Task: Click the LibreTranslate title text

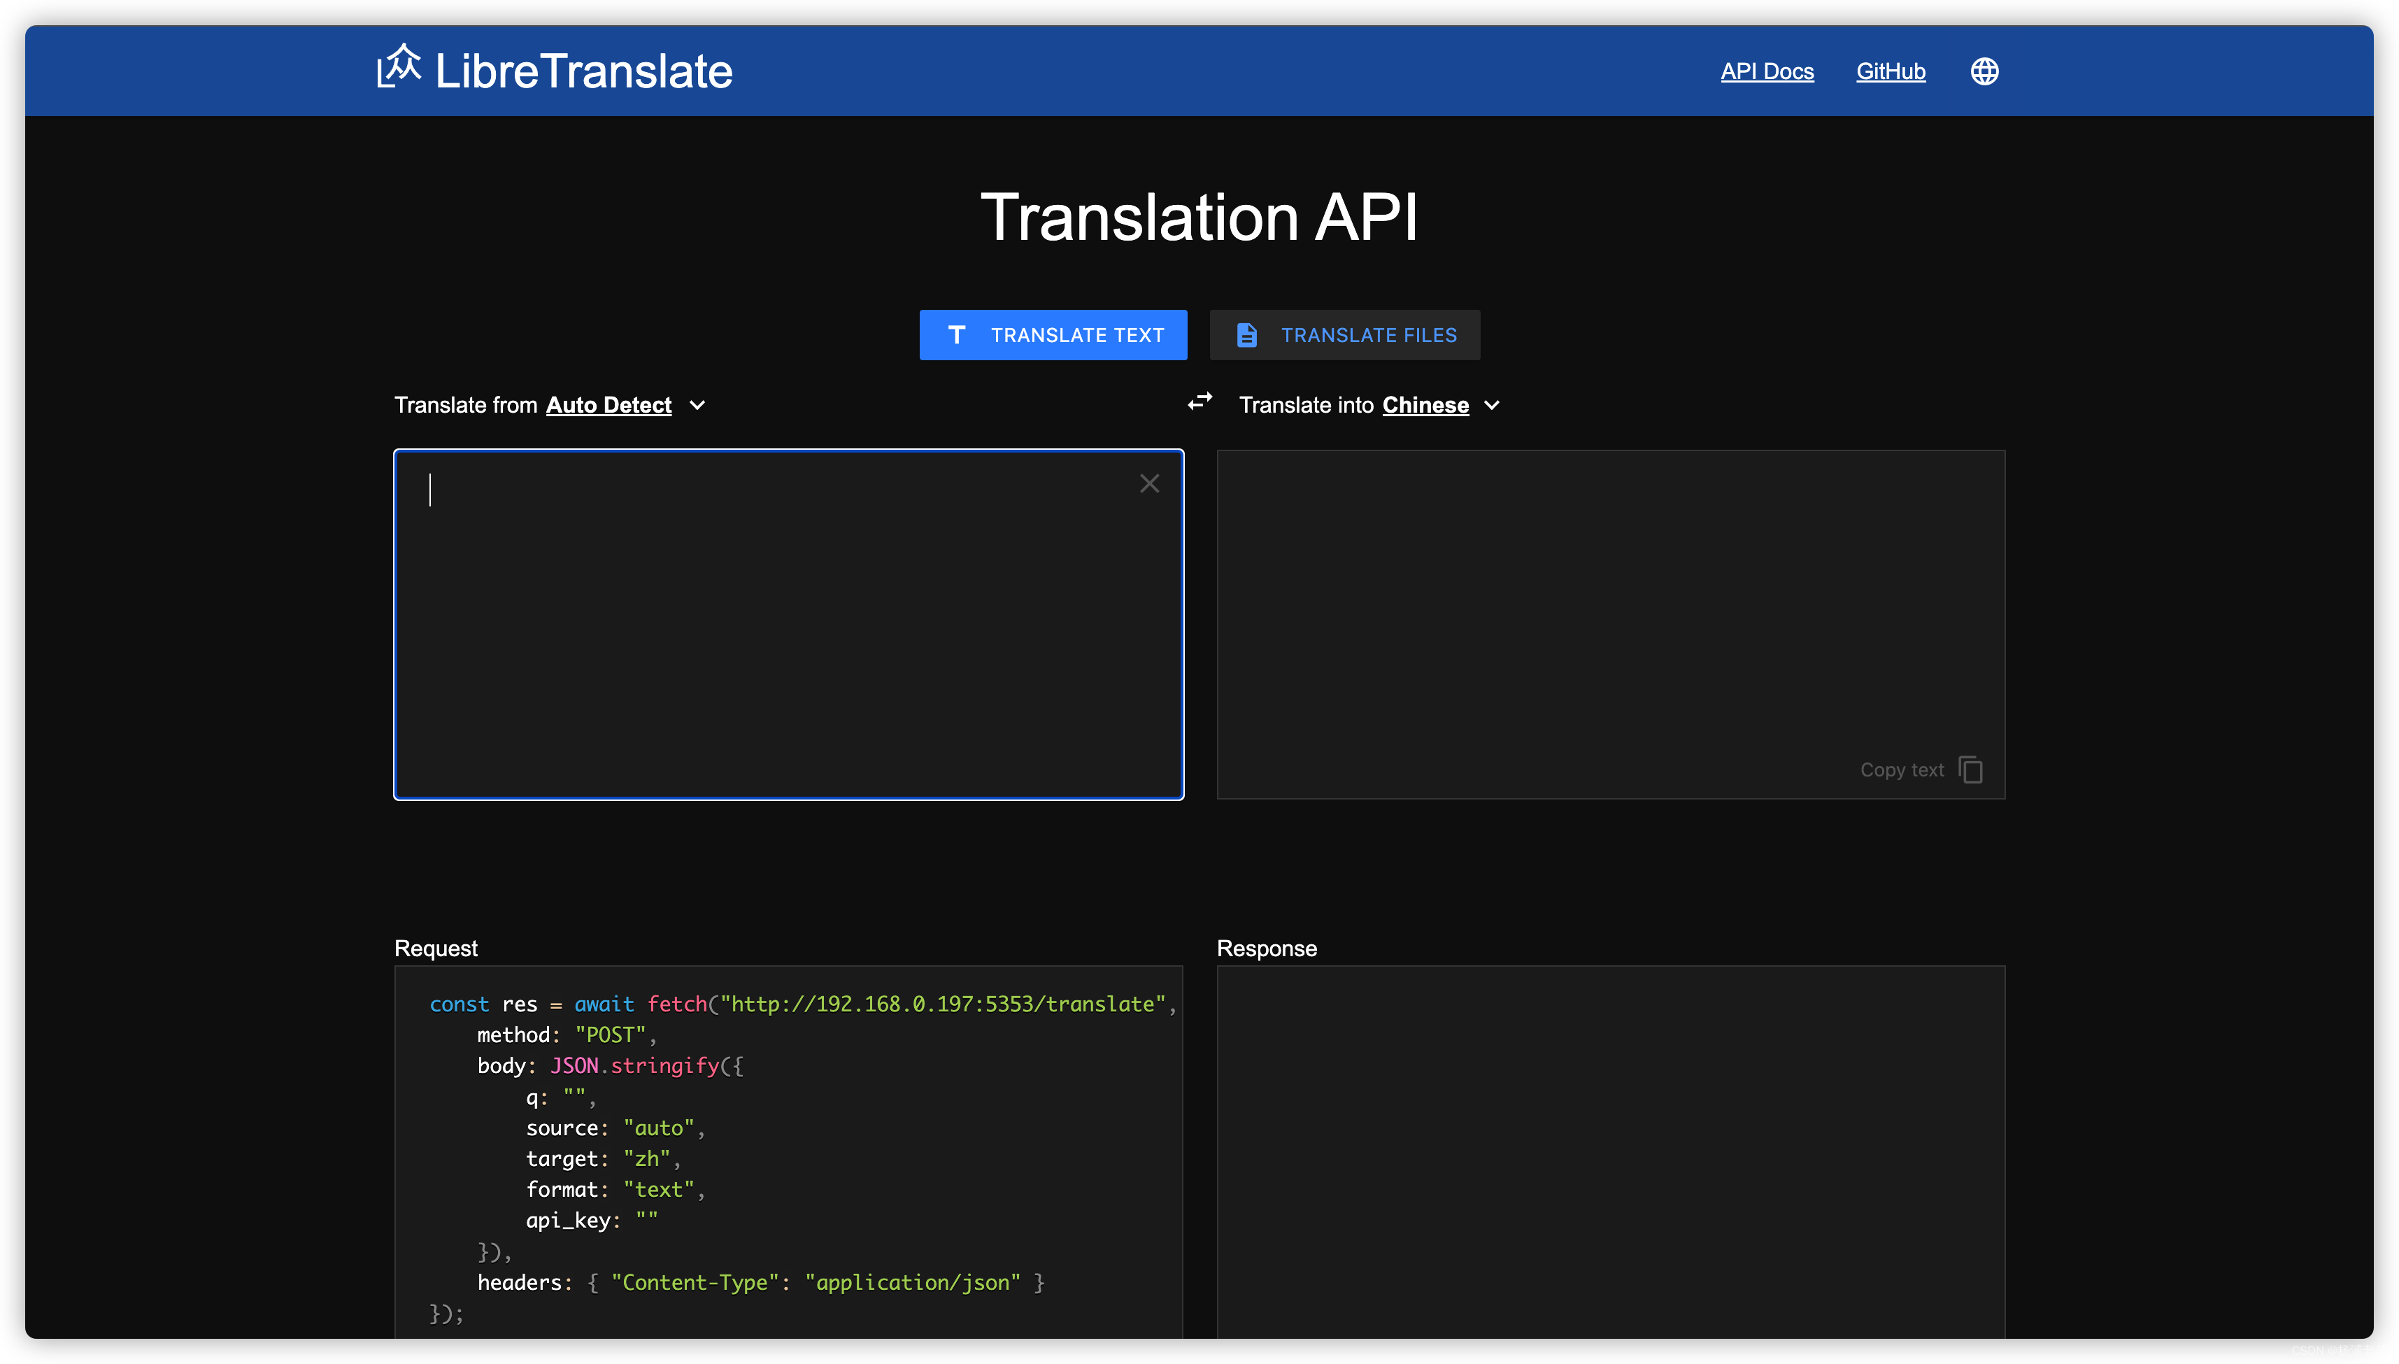Action: point(583,71)
